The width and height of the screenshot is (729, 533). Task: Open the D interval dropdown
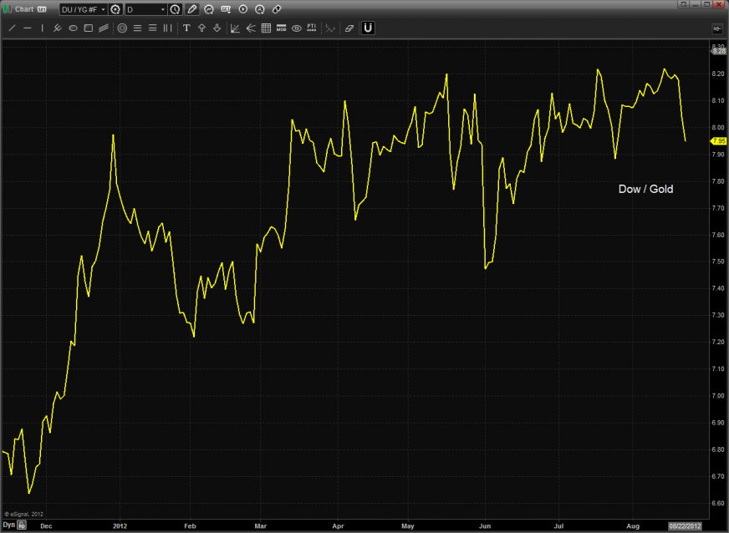[145, 9]
